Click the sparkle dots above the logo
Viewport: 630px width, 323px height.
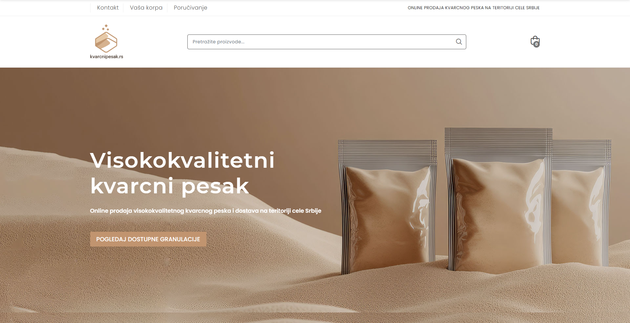pyautogui.click(x=106, y=28)
